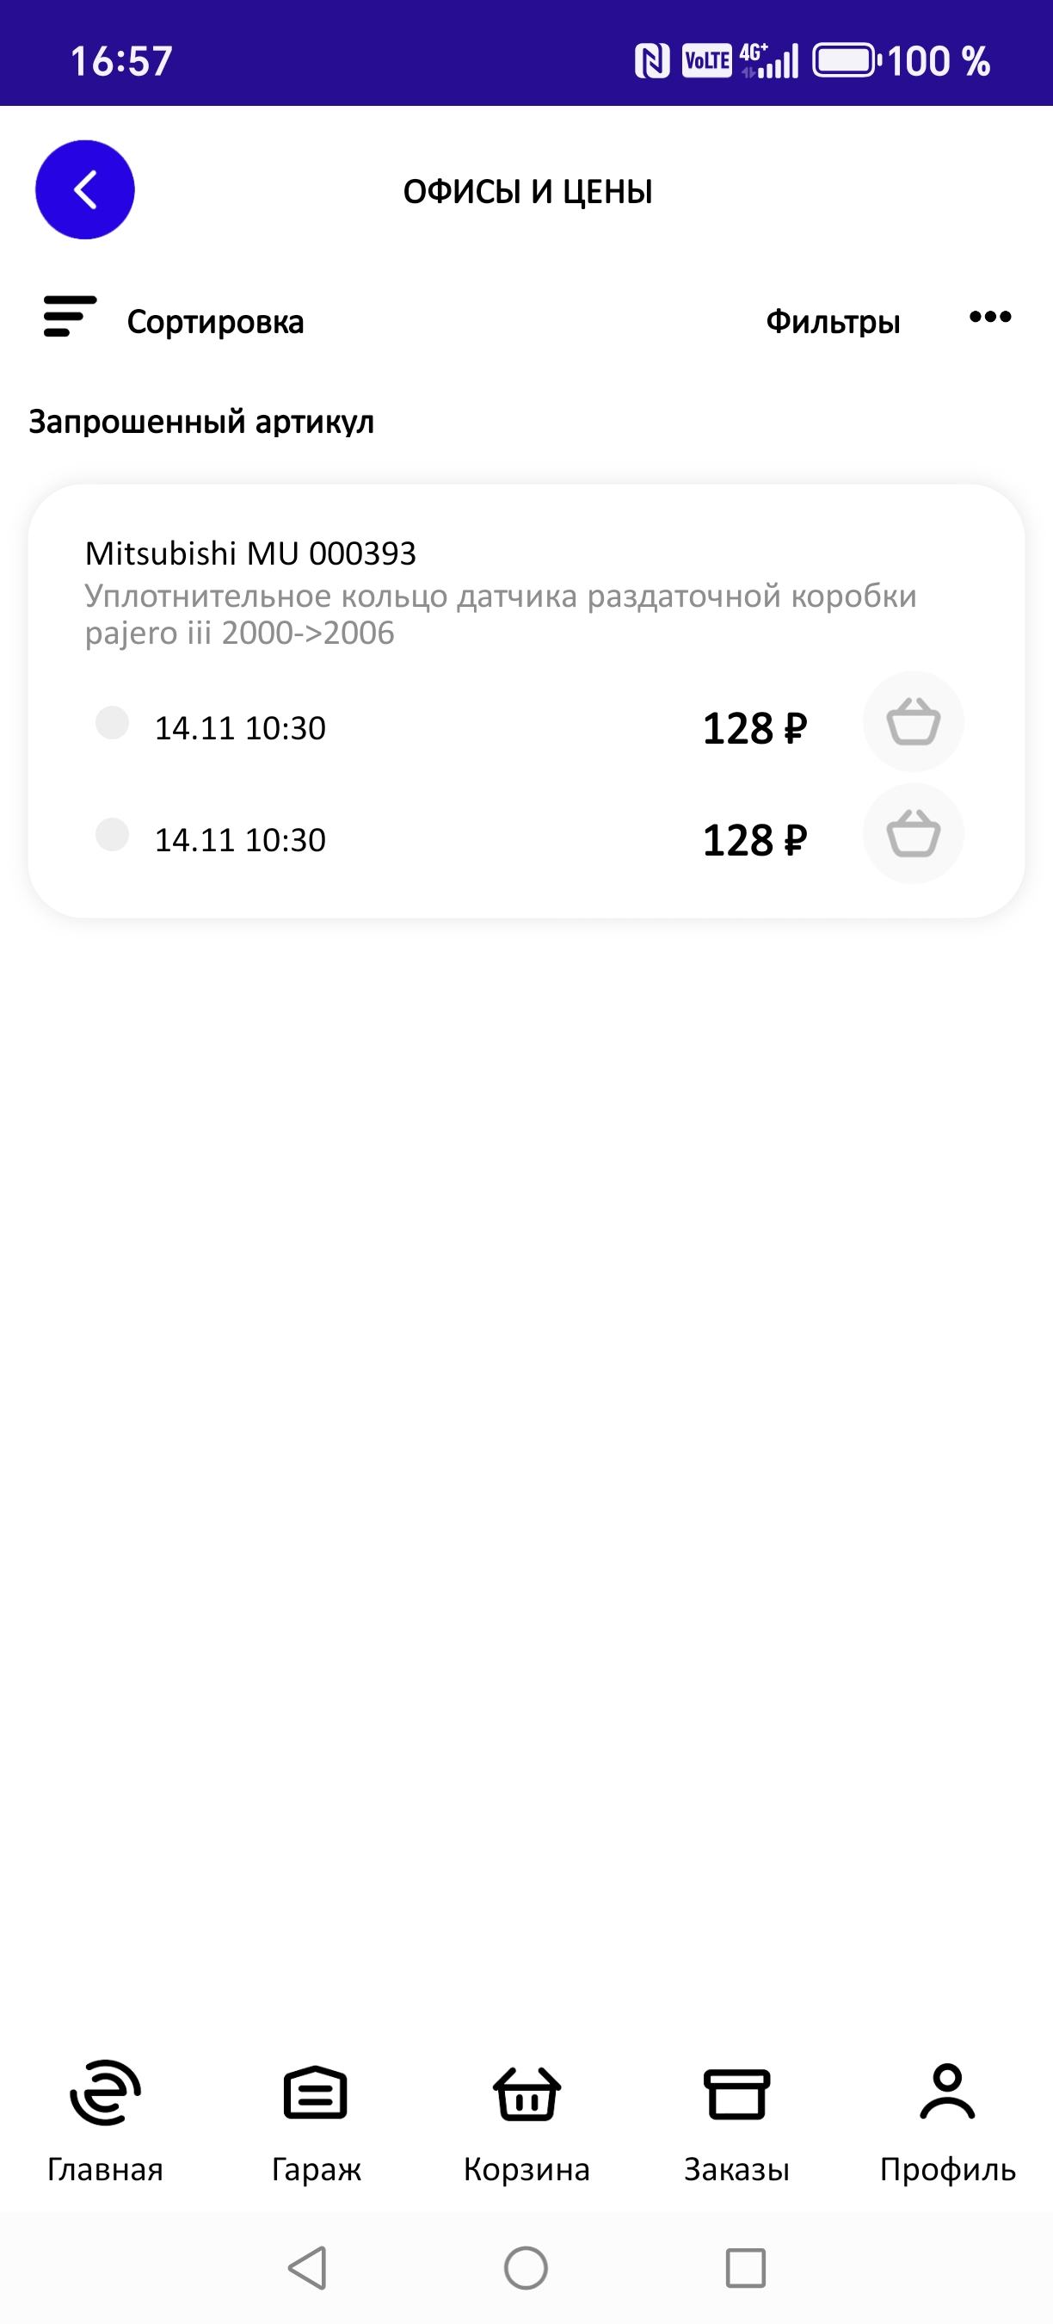Open the Корзина basket tab icon
Viewport: 1053px width, 2324px height.
click(526, 2093)
